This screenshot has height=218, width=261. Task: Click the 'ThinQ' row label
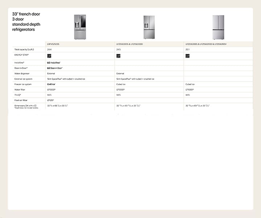pos(18,95)
